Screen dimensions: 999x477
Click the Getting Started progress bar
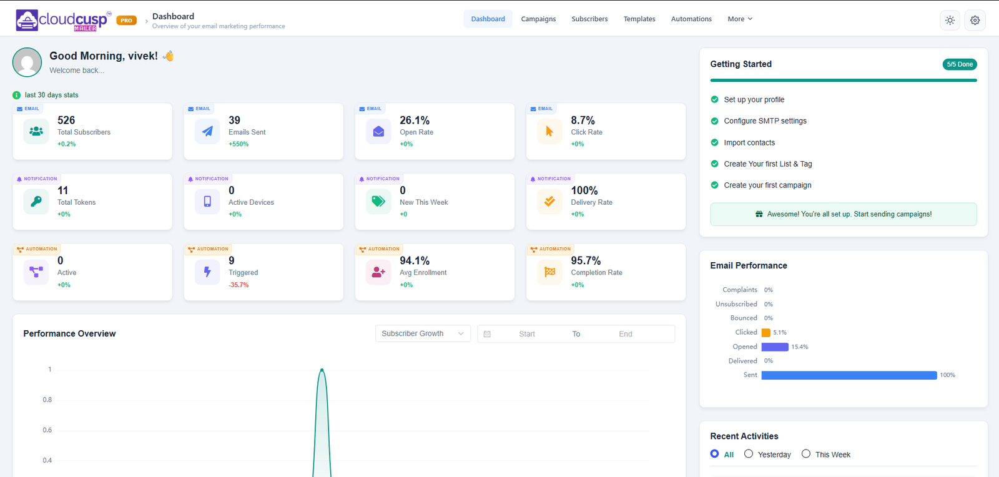pyautogui.click(x=844, y=81)
